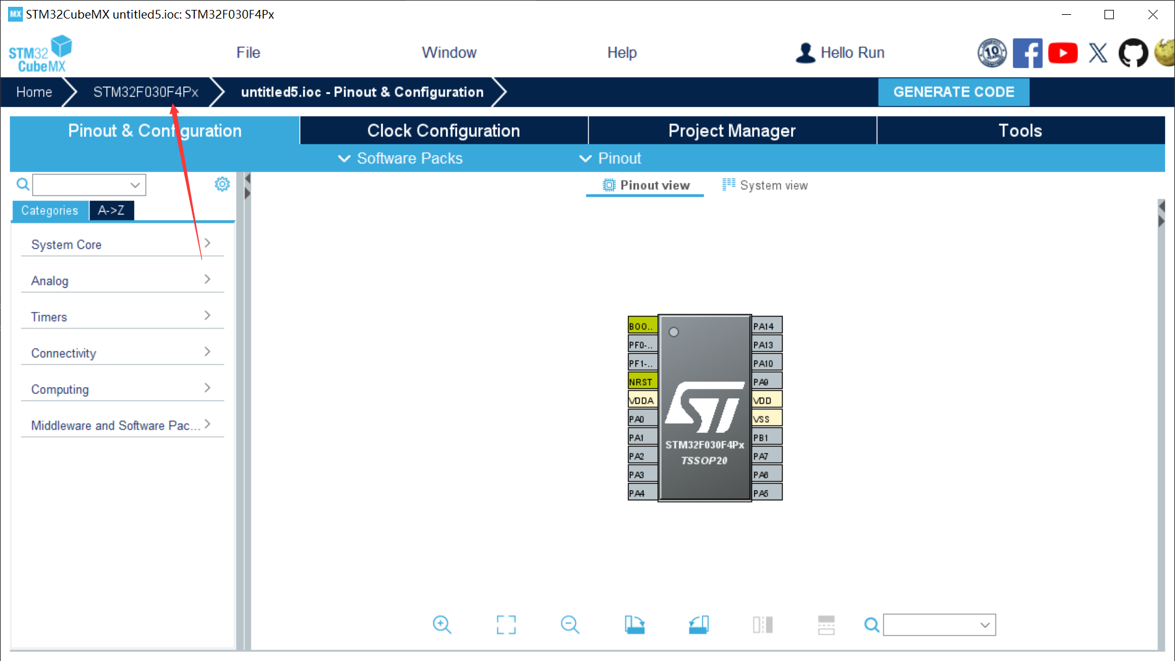The image size is (1175, 661).
Task: Select pin PA2 on the chip
Action: [x=643, y=455]
